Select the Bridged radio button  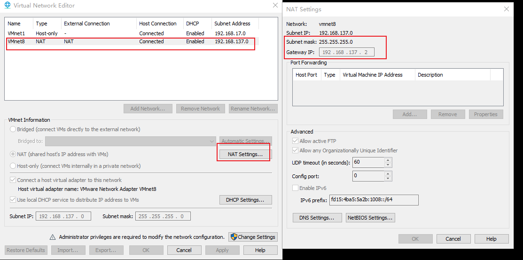point(13,129)
